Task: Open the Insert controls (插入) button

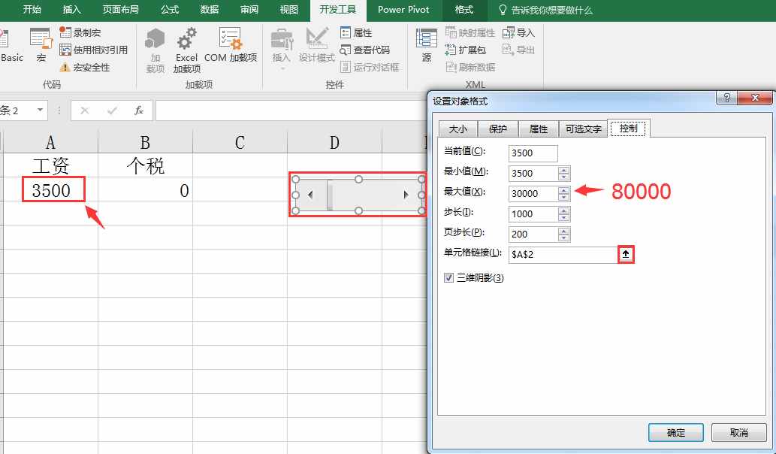Action: tap(282, 48)
